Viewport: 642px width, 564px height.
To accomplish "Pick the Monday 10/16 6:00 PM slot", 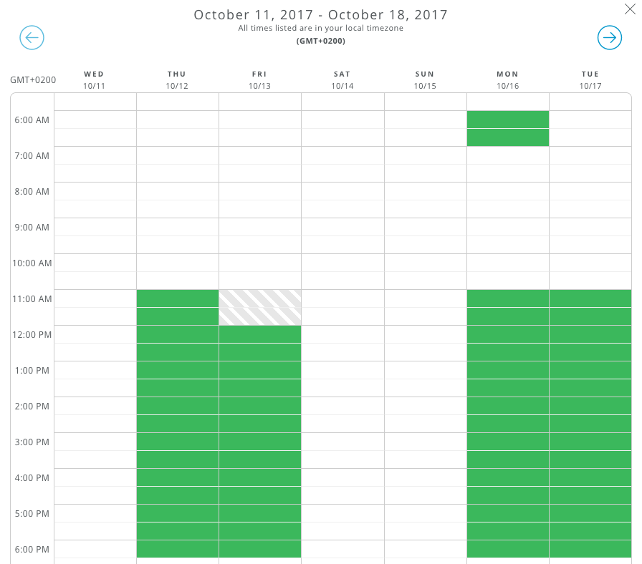I will click(x=508, y=549).
